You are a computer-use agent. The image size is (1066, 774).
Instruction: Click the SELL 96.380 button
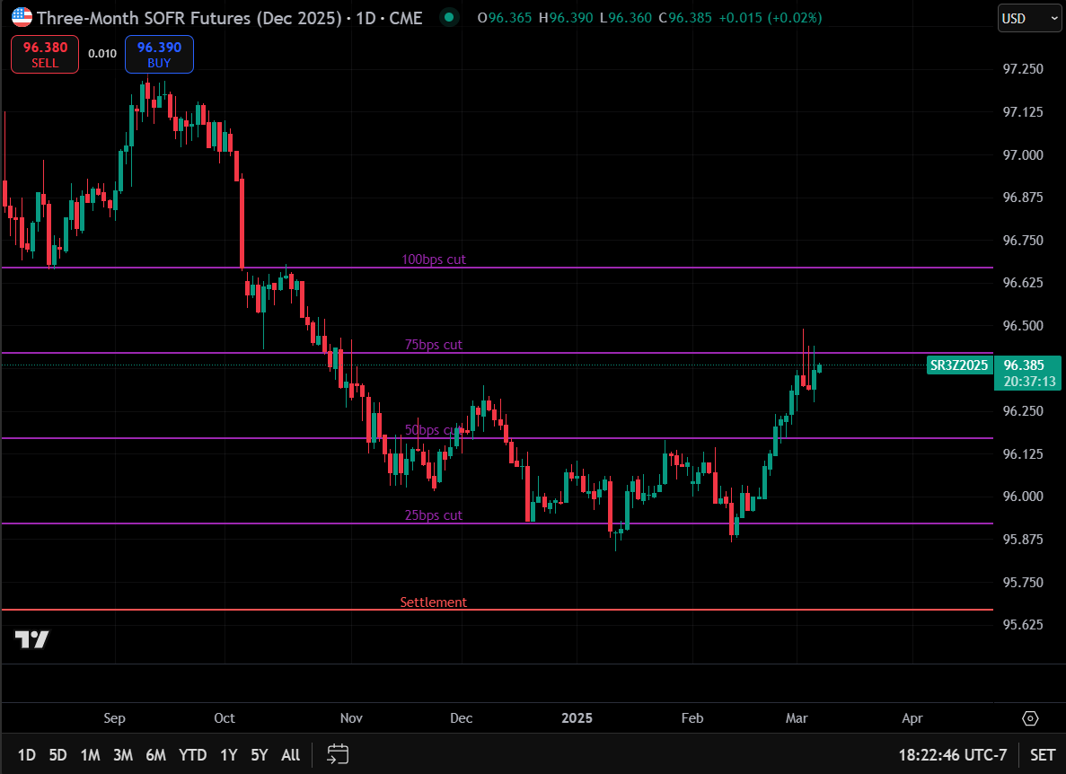pyautogui.click(x=45, y=55)
